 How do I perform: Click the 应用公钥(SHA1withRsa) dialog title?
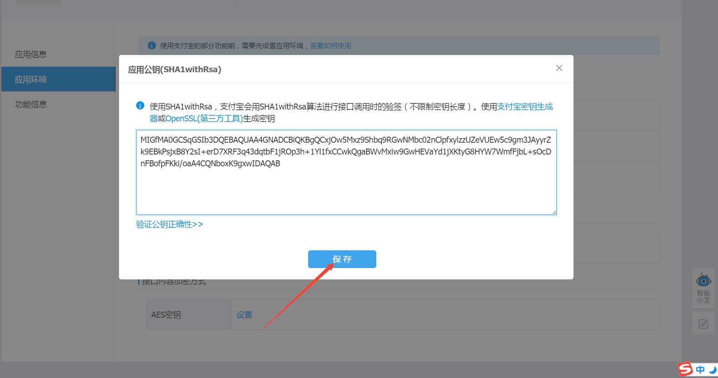[x=175, y=70]
